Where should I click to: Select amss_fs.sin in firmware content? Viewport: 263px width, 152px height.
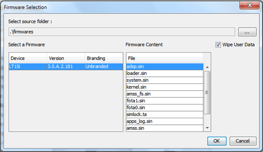coord(165,94)
